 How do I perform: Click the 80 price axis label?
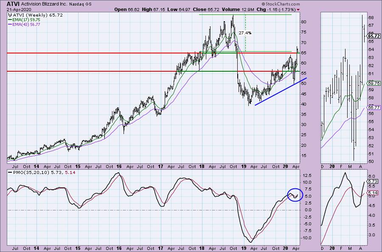point(303,22)
